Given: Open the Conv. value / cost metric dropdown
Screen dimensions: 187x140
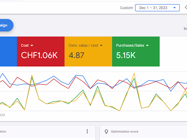Looking at the screenshot, I should tap(101, 46).
